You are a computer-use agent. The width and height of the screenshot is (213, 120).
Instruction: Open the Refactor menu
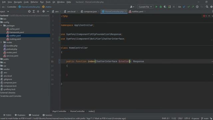pyautogui.click(x=34, y=2)
